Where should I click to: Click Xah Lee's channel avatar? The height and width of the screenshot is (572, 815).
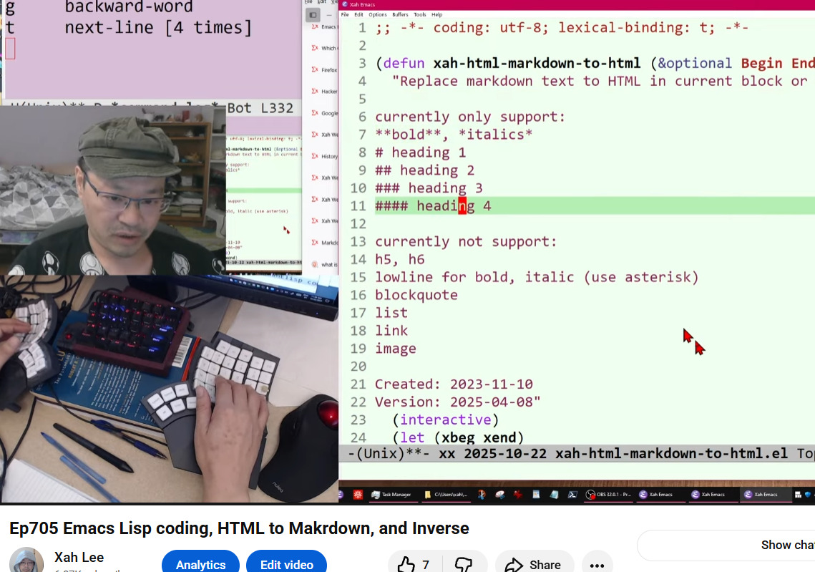[x=26, y=561]
